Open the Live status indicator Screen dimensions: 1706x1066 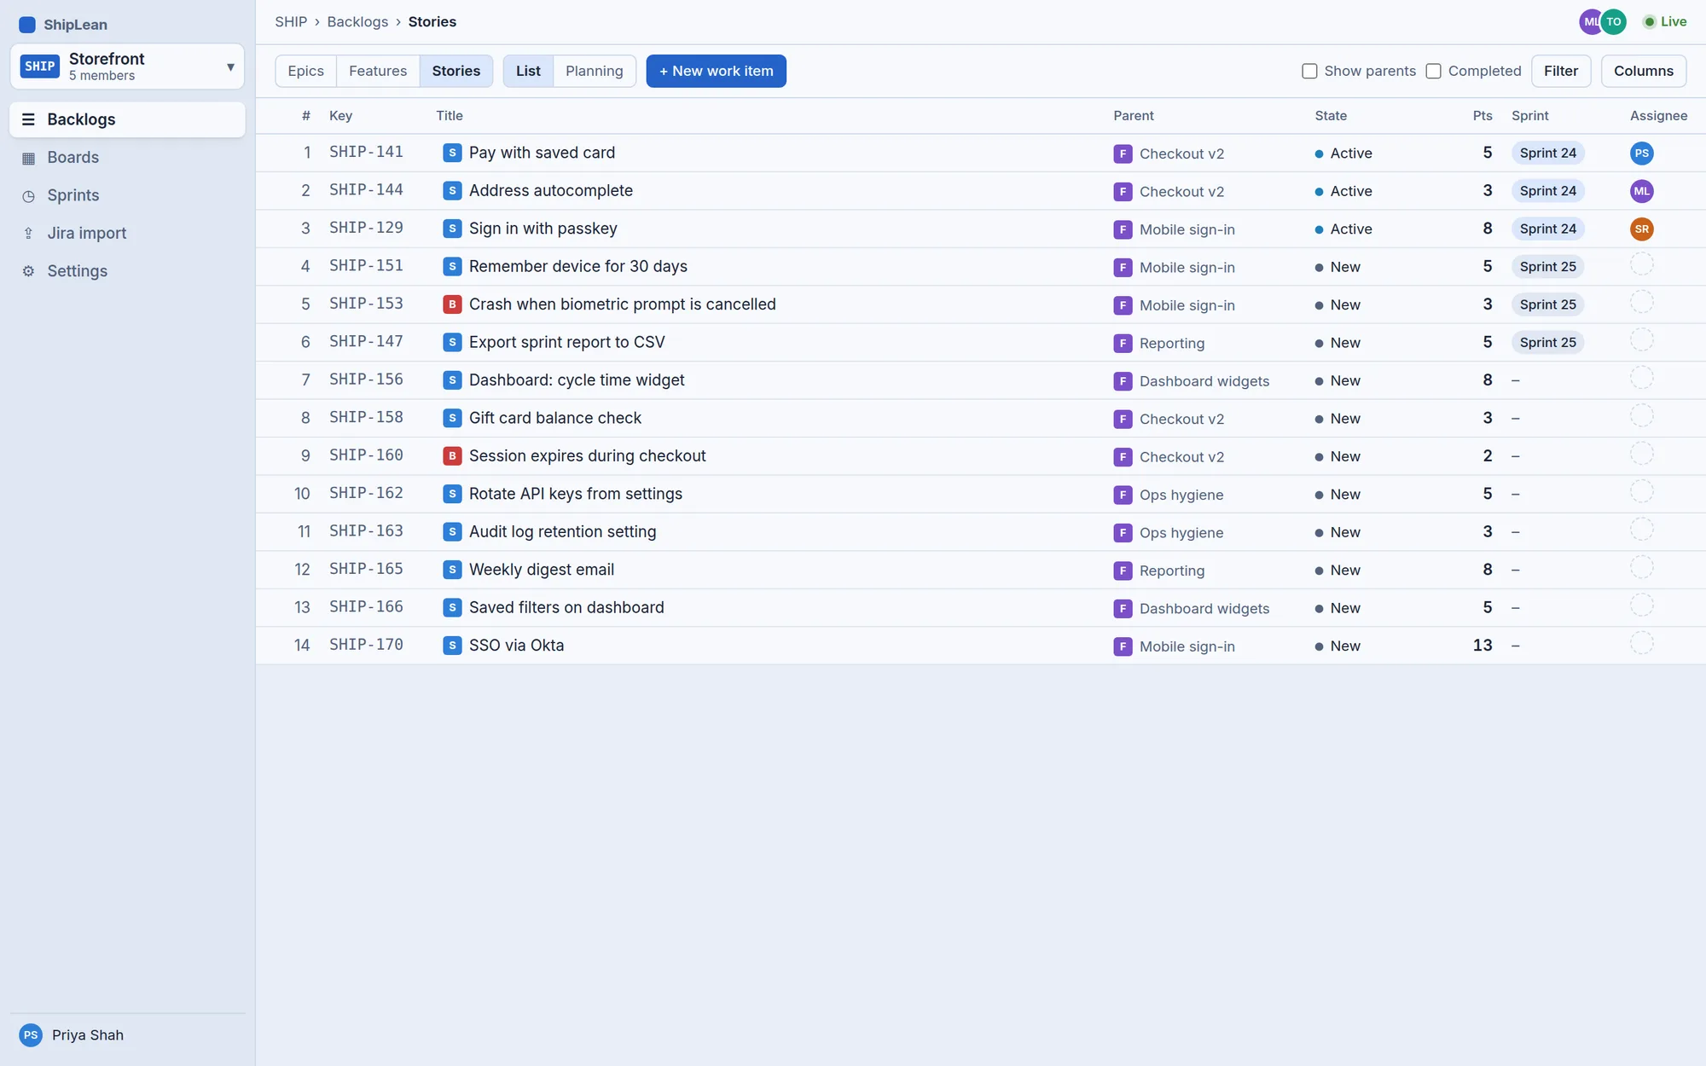pos(1664,22)
